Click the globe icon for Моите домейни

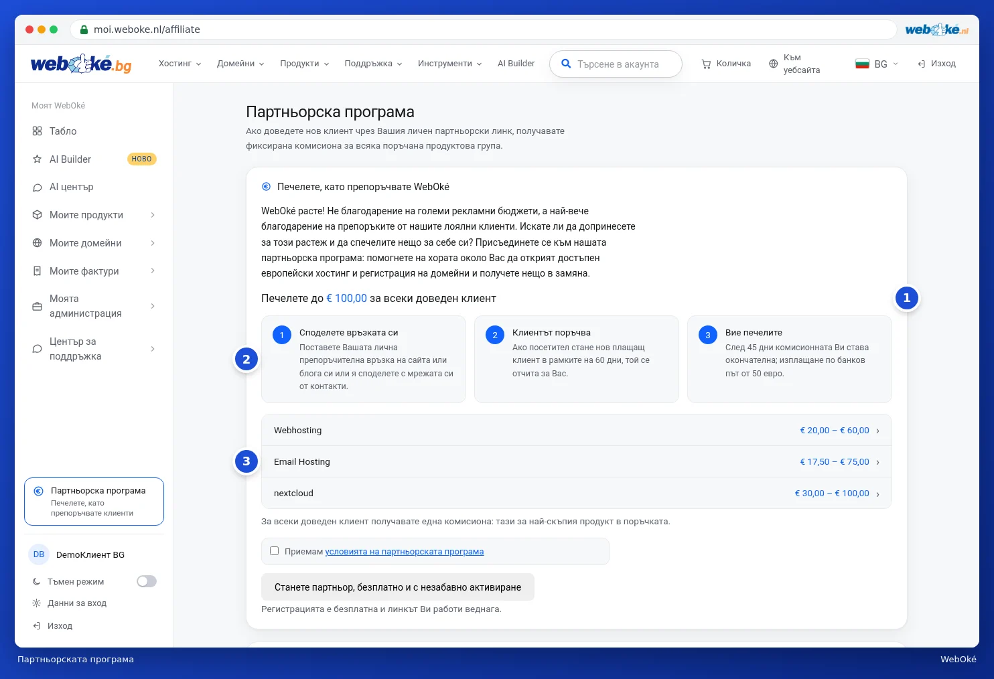(37, 243)
